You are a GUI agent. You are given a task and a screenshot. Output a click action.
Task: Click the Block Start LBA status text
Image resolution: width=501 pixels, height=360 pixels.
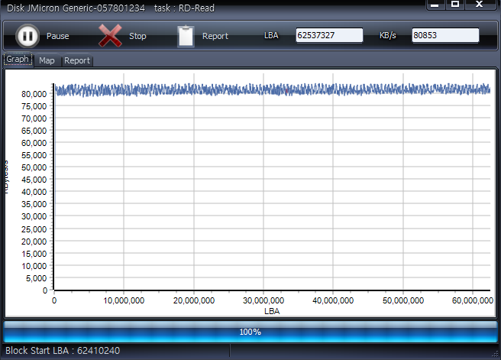coord(63,350)
